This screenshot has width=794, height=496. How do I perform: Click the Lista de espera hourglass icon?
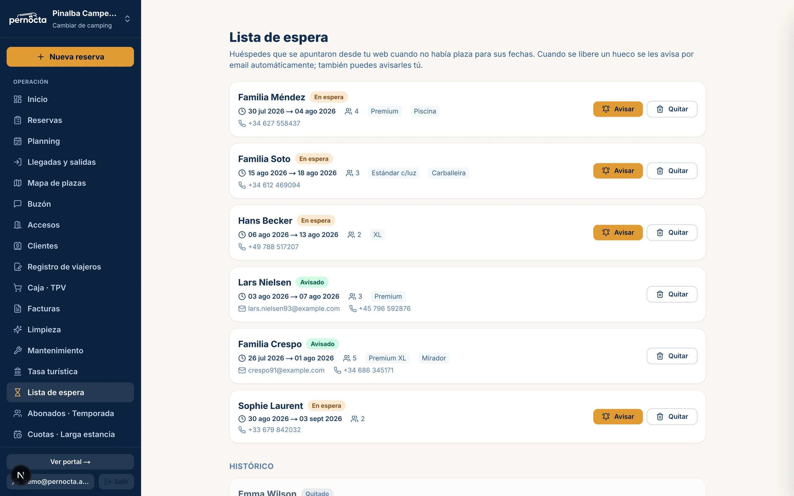click(x=18, y=392)
